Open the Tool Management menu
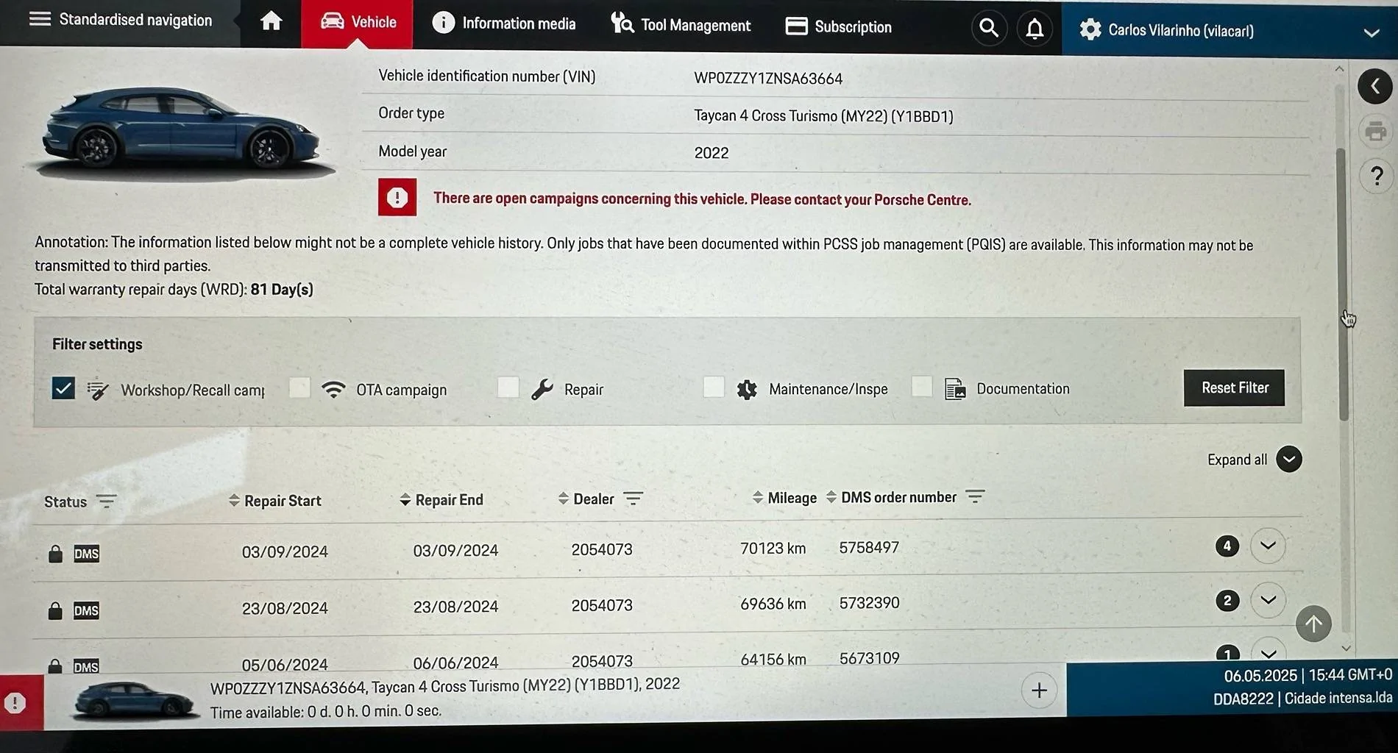Image resolution: width=1398 pixels, height=753 pixels. (x=681, y=25)
